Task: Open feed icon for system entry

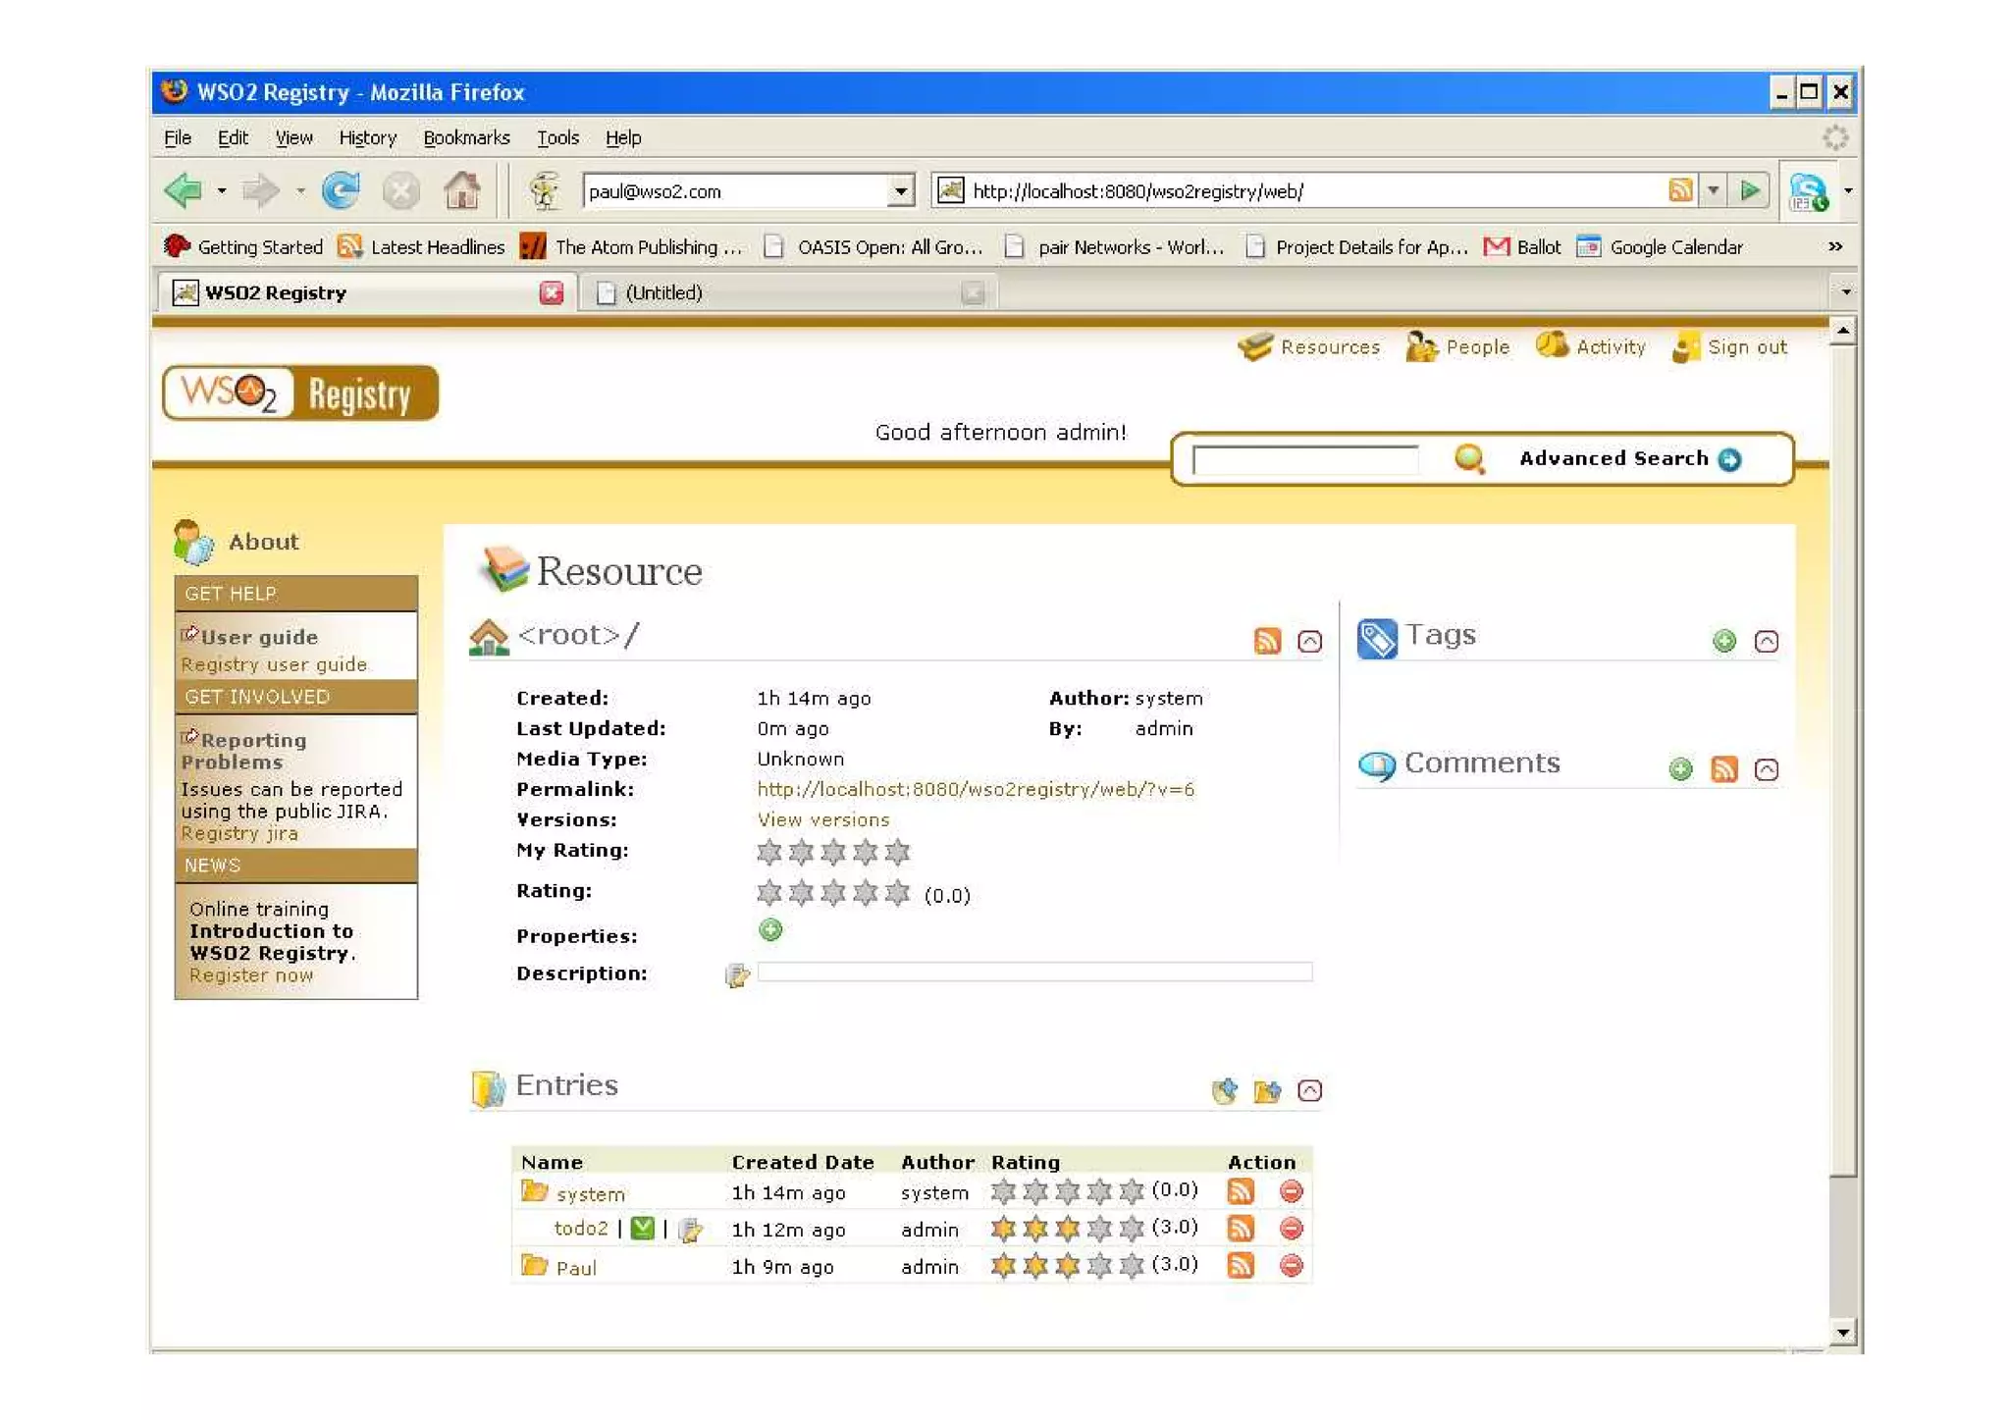Action: (1241, 1191)
